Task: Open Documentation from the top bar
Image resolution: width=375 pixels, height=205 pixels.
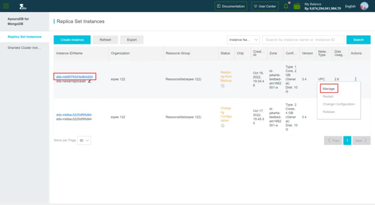Action: [231, 6]
